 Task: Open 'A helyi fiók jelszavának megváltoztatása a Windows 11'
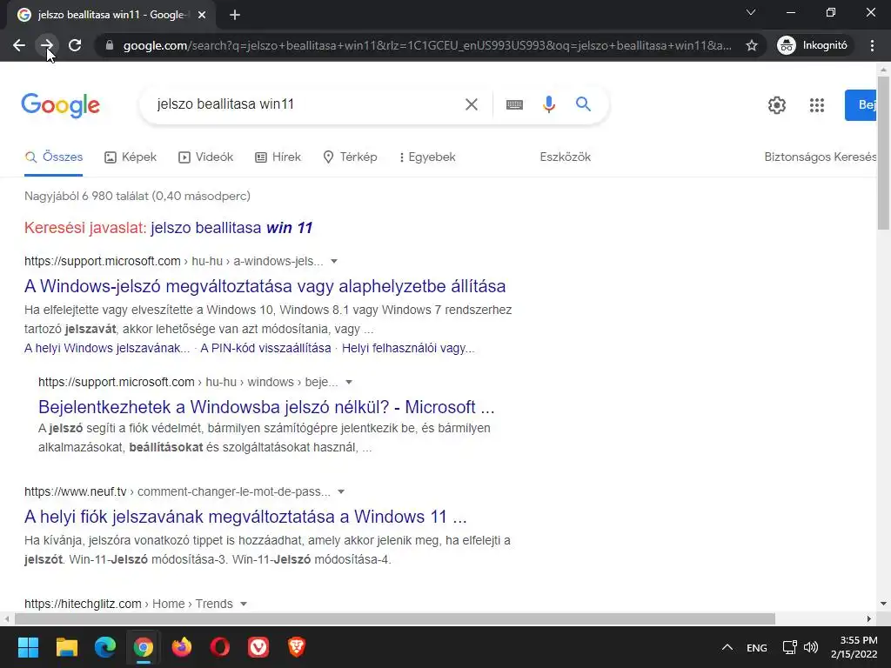[x=245, y=517]
